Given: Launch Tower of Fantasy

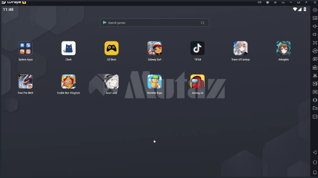Looking at the screenshot, I should (241, 48).
